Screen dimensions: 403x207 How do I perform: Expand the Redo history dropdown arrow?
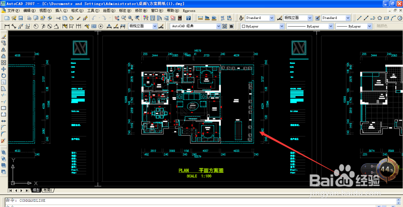(110, 18)
